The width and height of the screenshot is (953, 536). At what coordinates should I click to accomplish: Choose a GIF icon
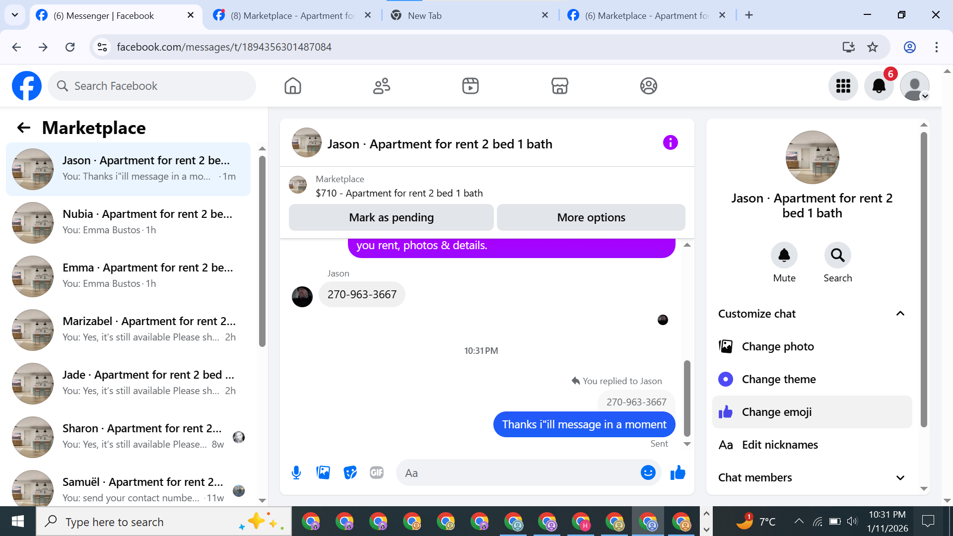(x=377, y=473)
